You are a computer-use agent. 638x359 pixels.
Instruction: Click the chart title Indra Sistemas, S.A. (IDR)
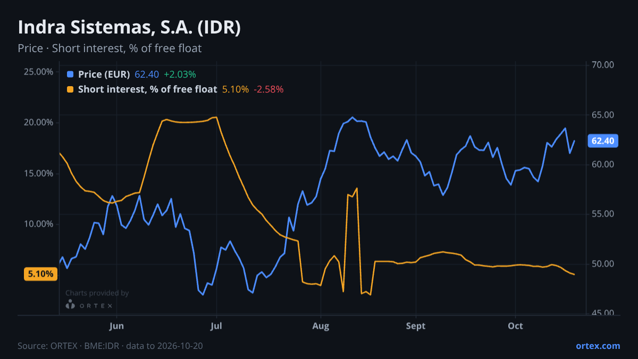129,28
